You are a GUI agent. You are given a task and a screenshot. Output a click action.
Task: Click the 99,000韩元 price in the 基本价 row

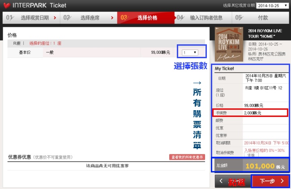click(x=161, y=52)
